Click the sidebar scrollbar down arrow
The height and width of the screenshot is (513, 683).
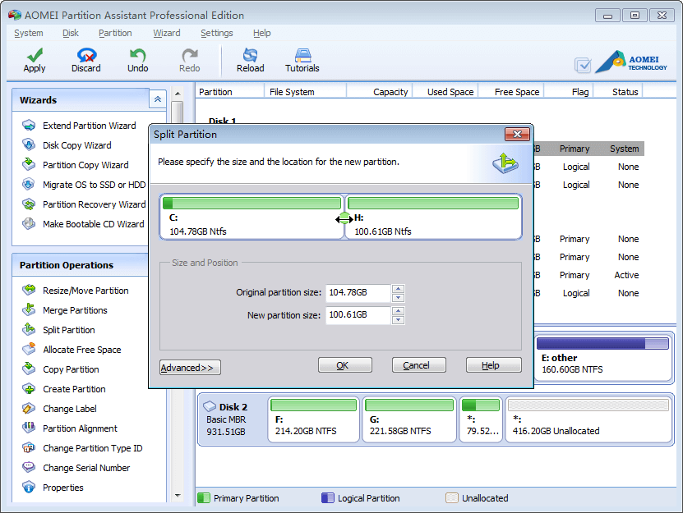pyautogui.click(x=178, y=496)
